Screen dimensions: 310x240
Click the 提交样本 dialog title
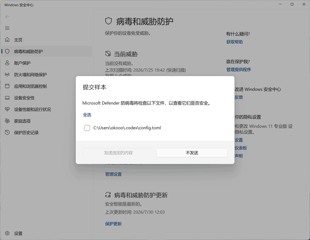click(x=95, y=87)
